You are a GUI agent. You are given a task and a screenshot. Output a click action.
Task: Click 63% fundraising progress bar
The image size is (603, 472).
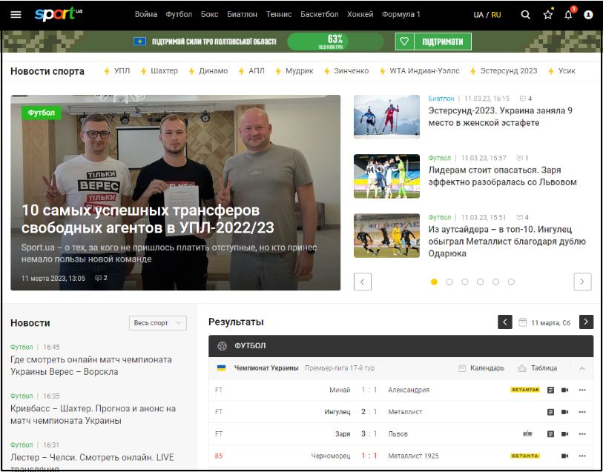(x=335, y=41)
